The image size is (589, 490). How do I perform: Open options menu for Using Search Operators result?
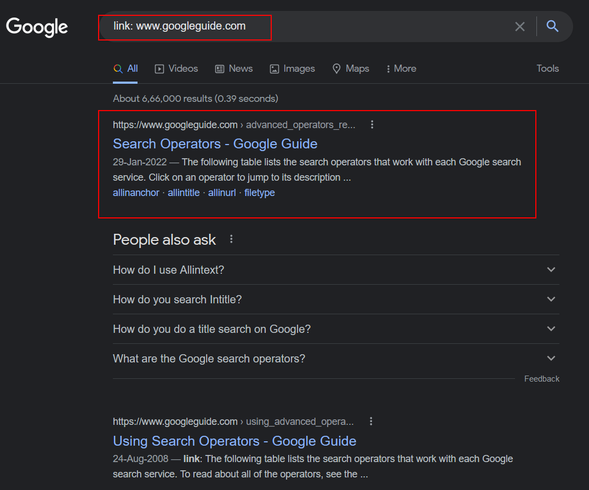click(x=371, y=421)
